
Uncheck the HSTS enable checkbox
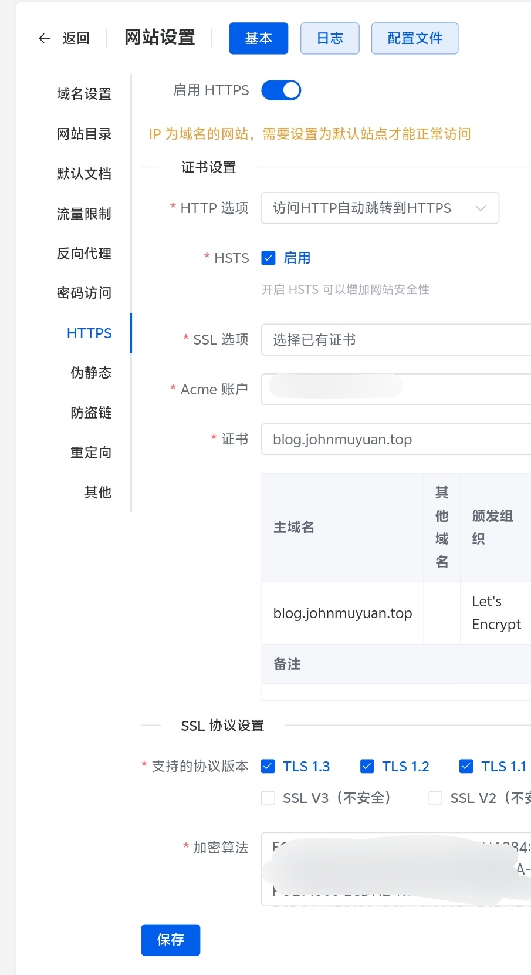(x=268, y=258)
